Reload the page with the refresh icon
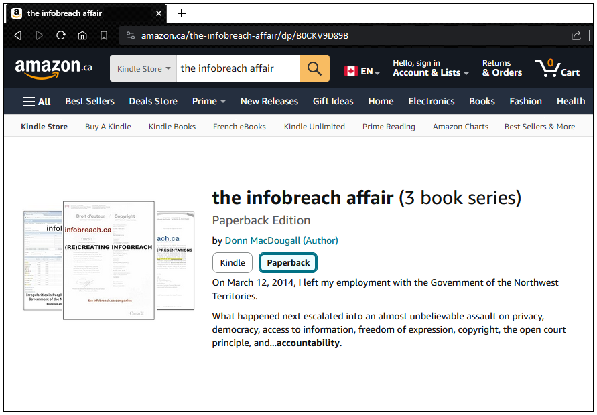This screenshot has width=597, height=415. click(x=60, y=35)
